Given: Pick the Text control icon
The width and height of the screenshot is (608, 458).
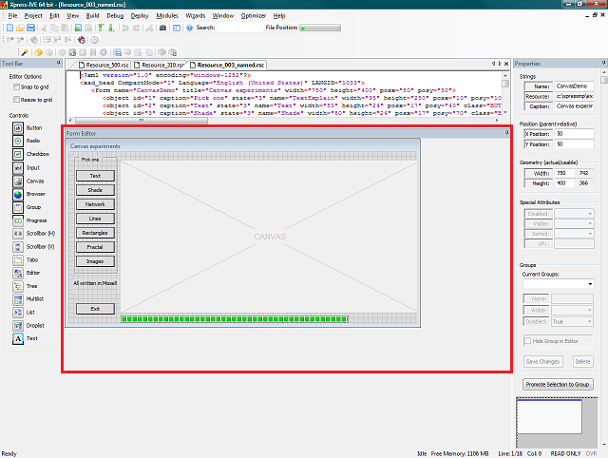Looking at the screenshot, I should coord(18,338).
